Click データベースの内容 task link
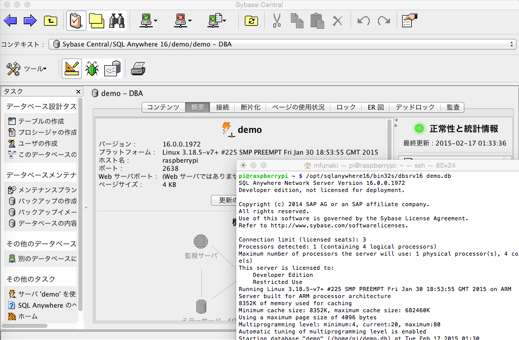519x340 pixels. 42,223
